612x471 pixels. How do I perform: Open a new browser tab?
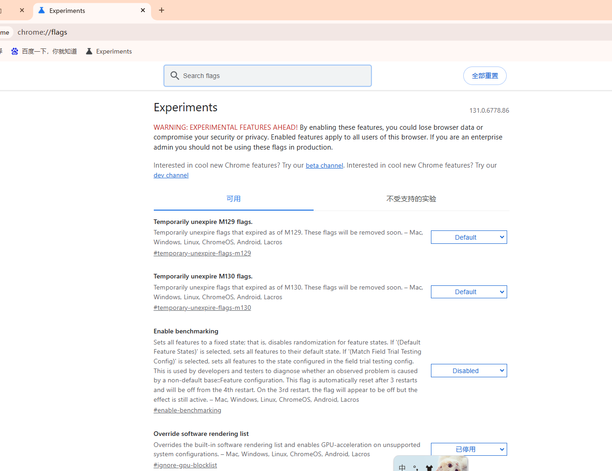tap(162, 10)
